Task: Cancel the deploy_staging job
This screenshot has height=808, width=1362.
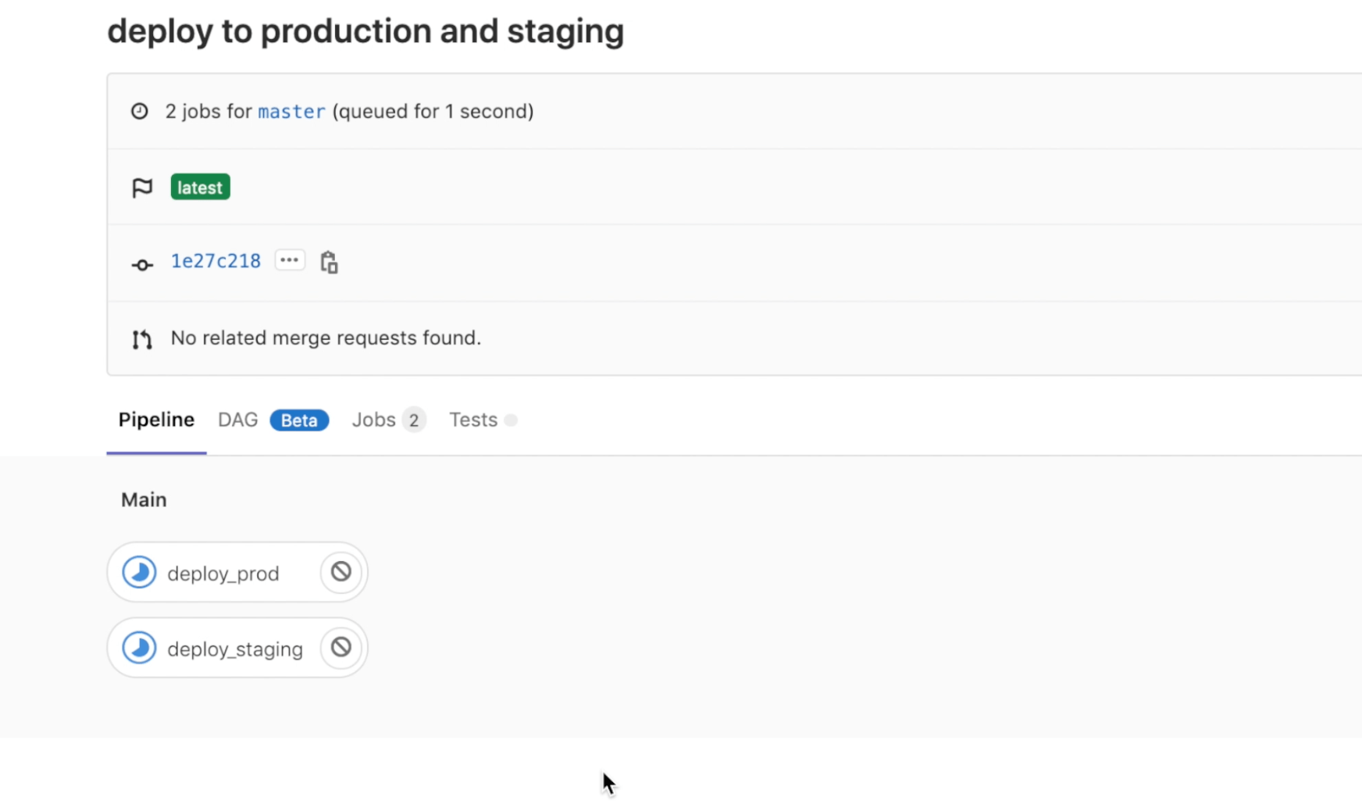Action: click(x=340, y=647)
